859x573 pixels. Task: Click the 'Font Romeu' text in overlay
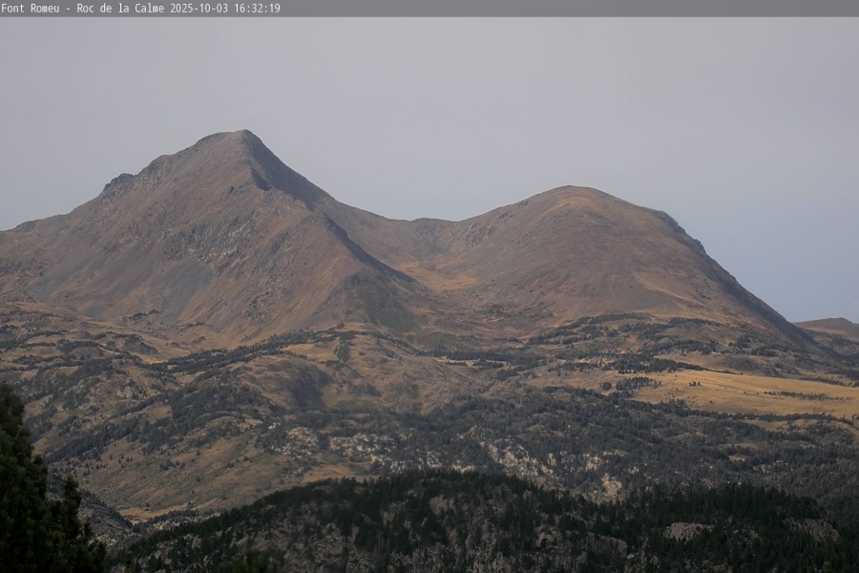click(30, 8)
